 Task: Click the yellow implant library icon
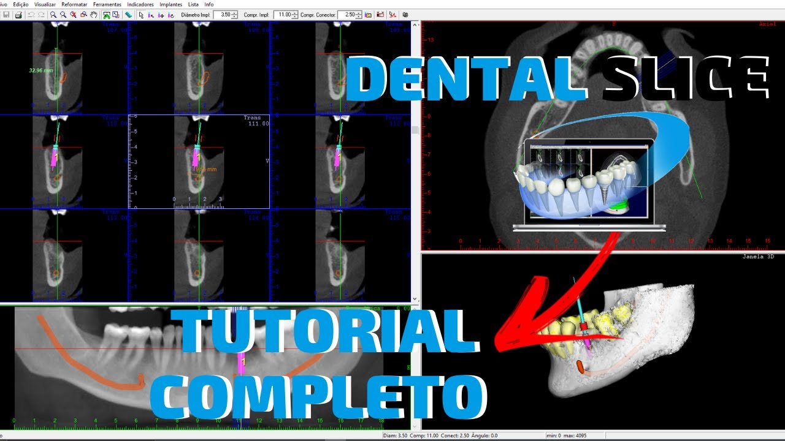368,15
